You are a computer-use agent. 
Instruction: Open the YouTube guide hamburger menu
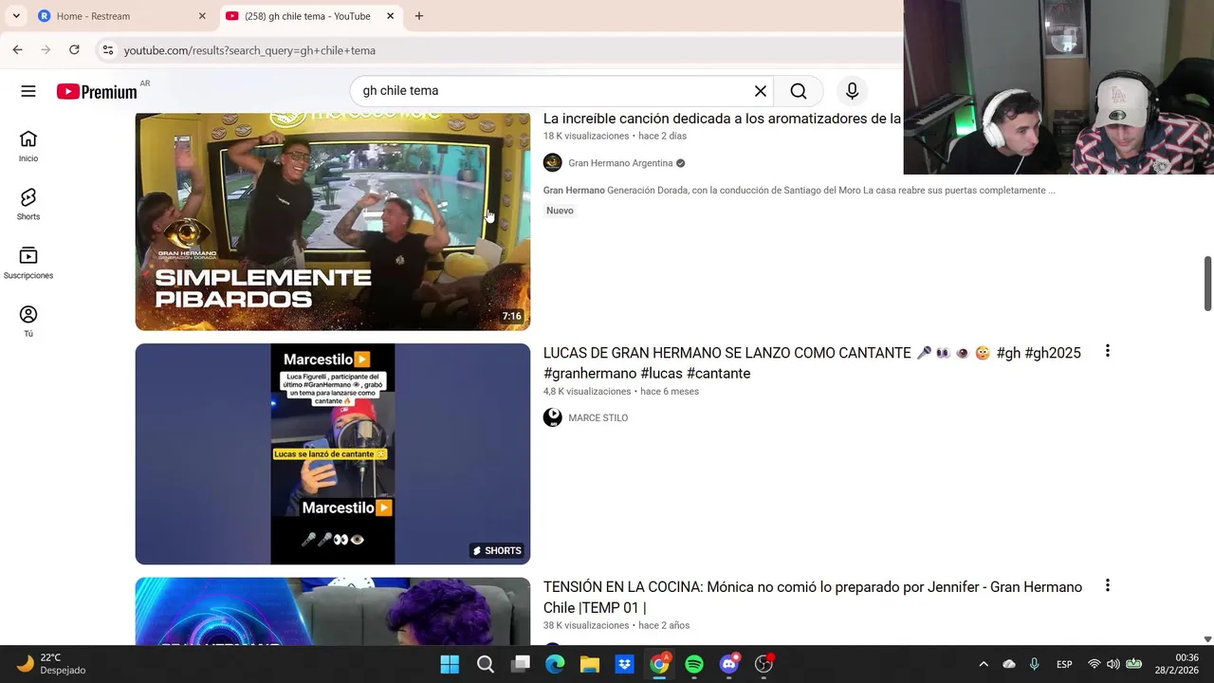coord(28,91)
